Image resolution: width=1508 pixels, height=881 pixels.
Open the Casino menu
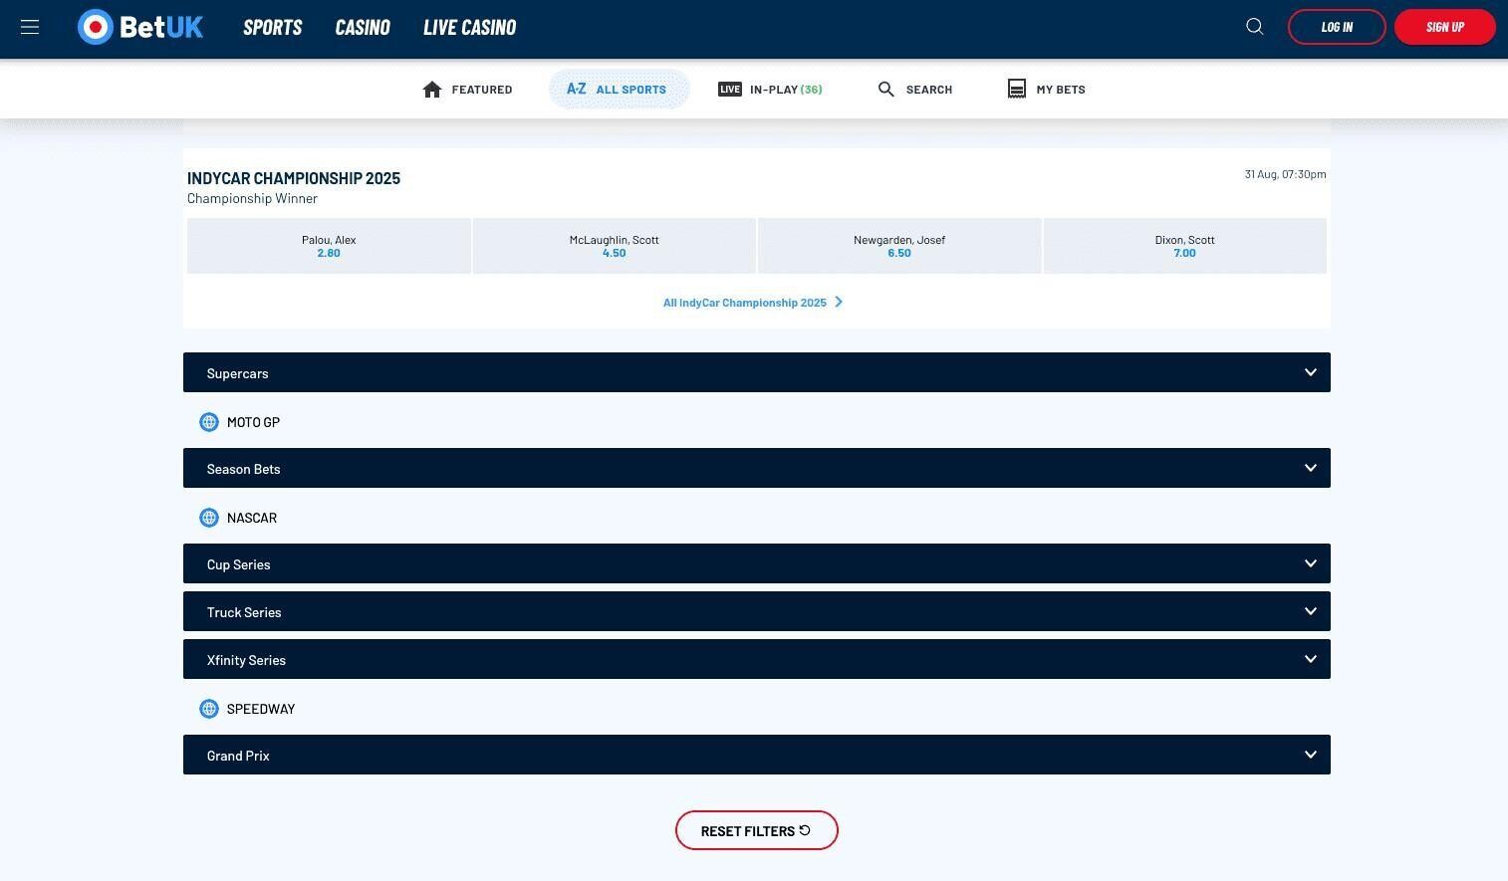(x=363, y=27)
